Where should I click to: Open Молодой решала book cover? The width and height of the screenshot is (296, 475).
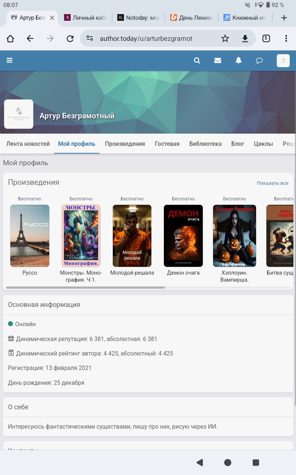pyautogui.click(x=132, y=236)
